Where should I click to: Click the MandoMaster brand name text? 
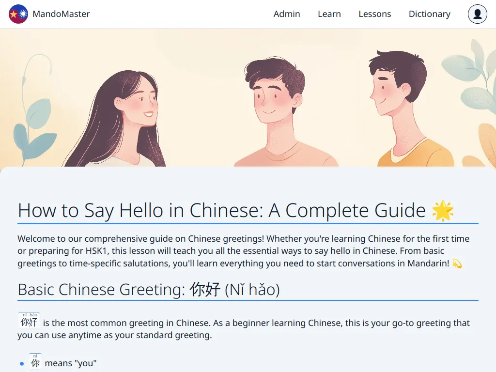point(61,14)
